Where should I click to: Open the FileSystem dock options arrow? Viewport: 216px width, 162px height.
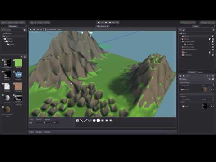[x=26, y=26]
